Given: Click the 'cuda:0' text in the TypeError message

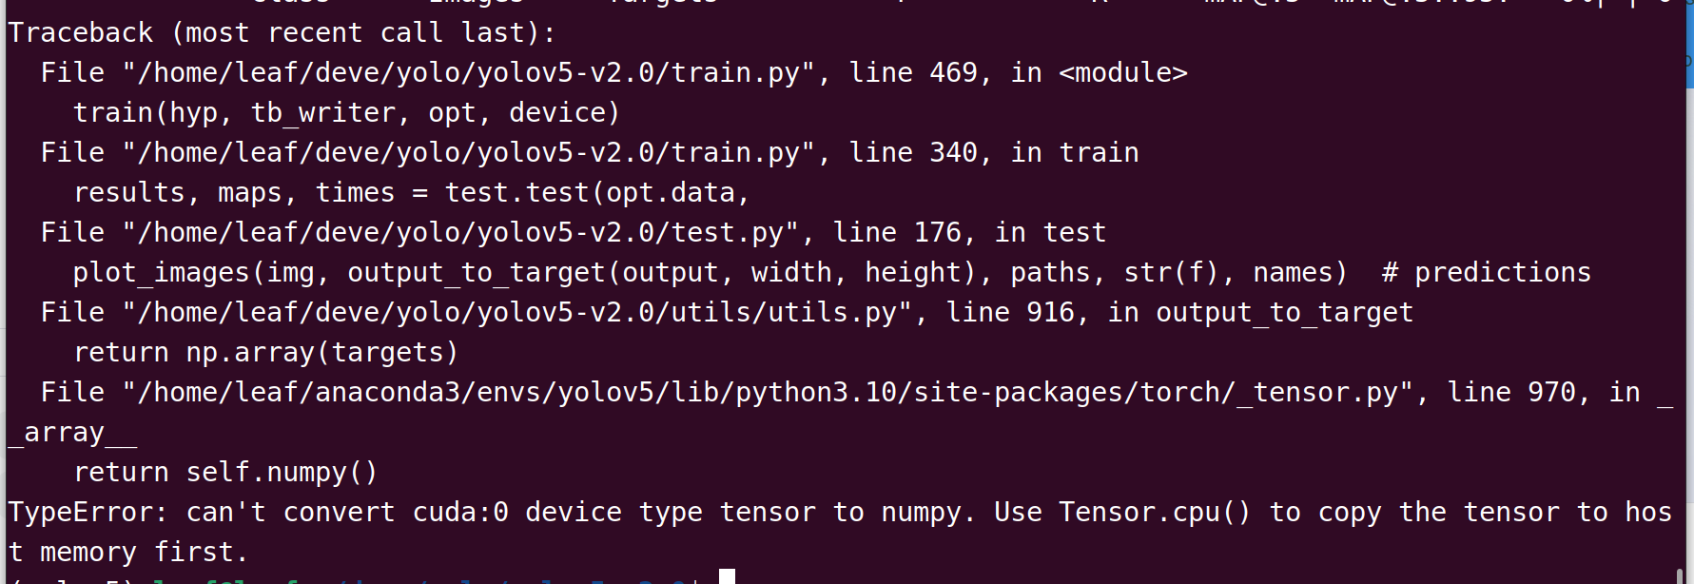Looking at the screenshot, I should (x=460, y=513).
